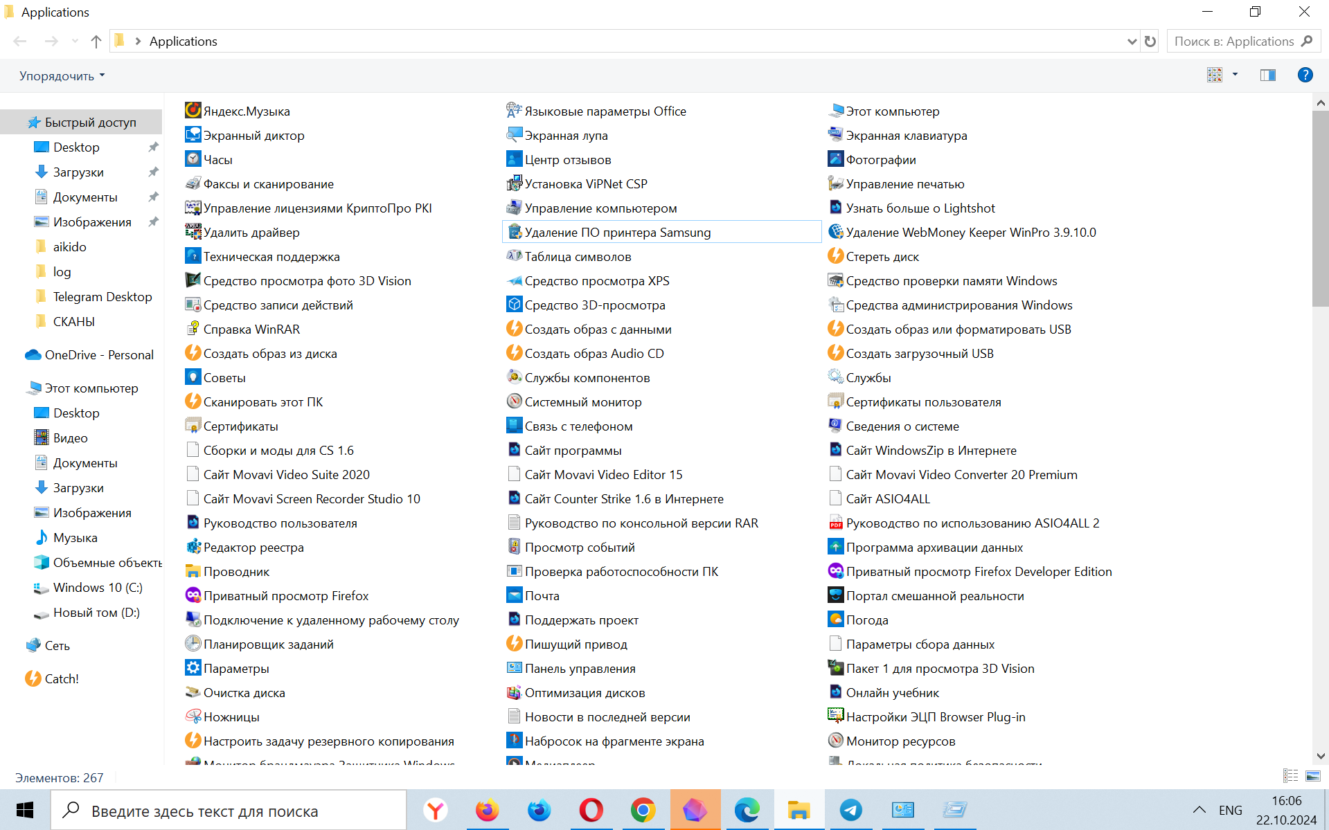Select Быстрый доступ in the navigation pane

pyautogui.click(x=82, y=123)
